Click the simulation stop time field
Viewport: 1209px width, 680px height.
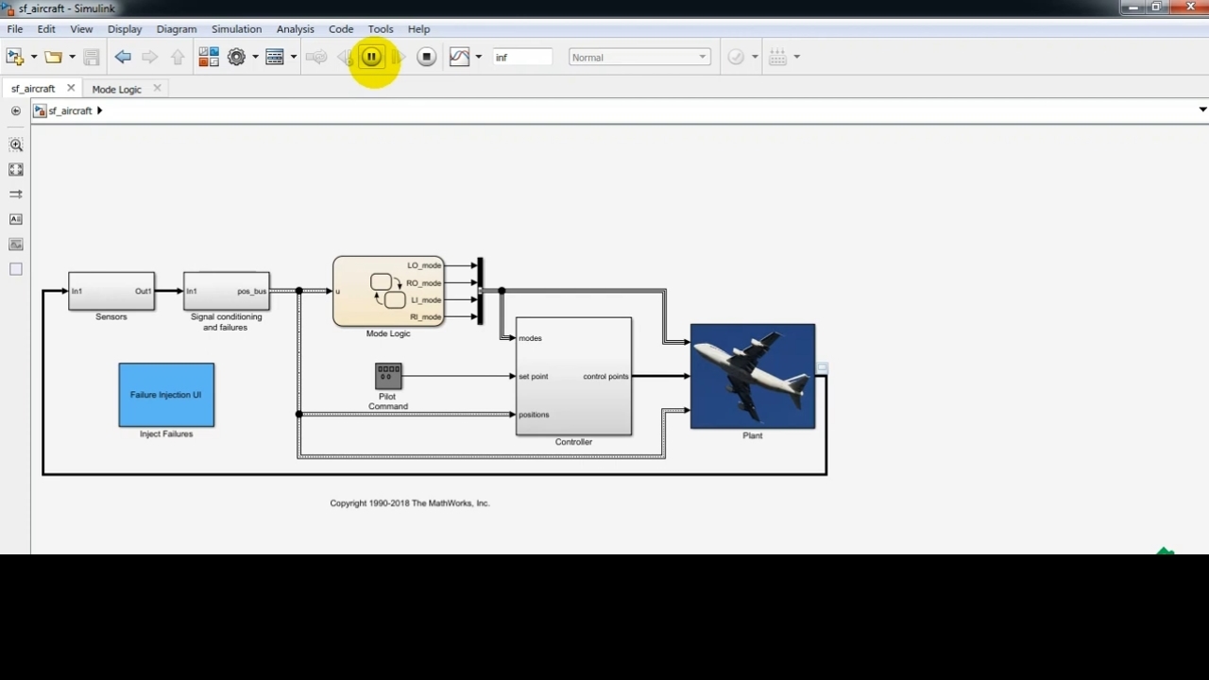click(521, 58)
